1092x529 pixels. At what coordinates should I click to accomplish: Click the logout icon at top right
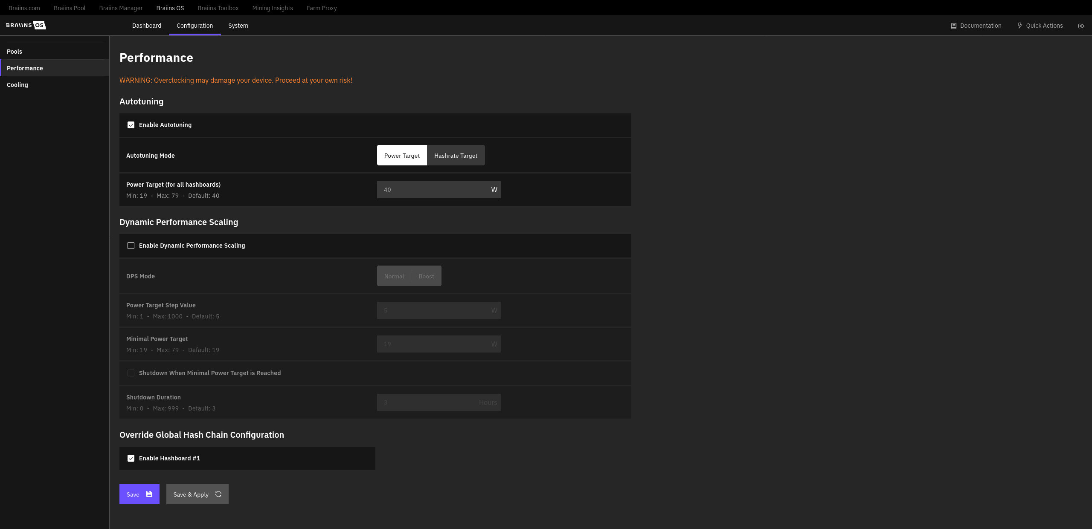pos(1081,26)
